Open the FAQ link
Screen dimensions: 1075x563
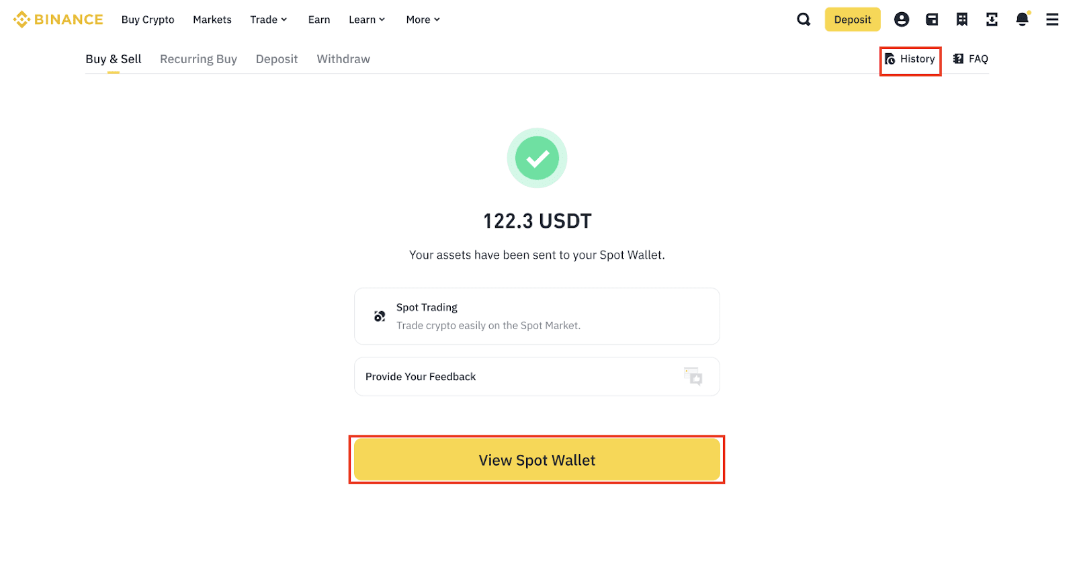click(x=971, y=59)
